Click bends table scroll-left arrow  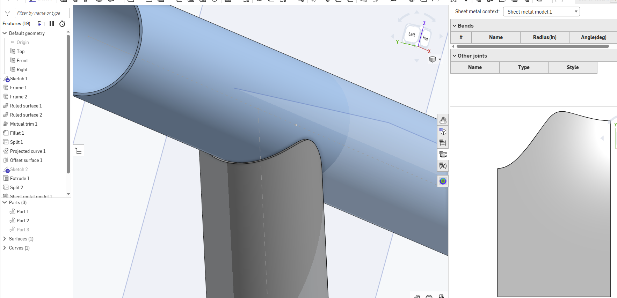pyautogui.click(x=453, y=46)
